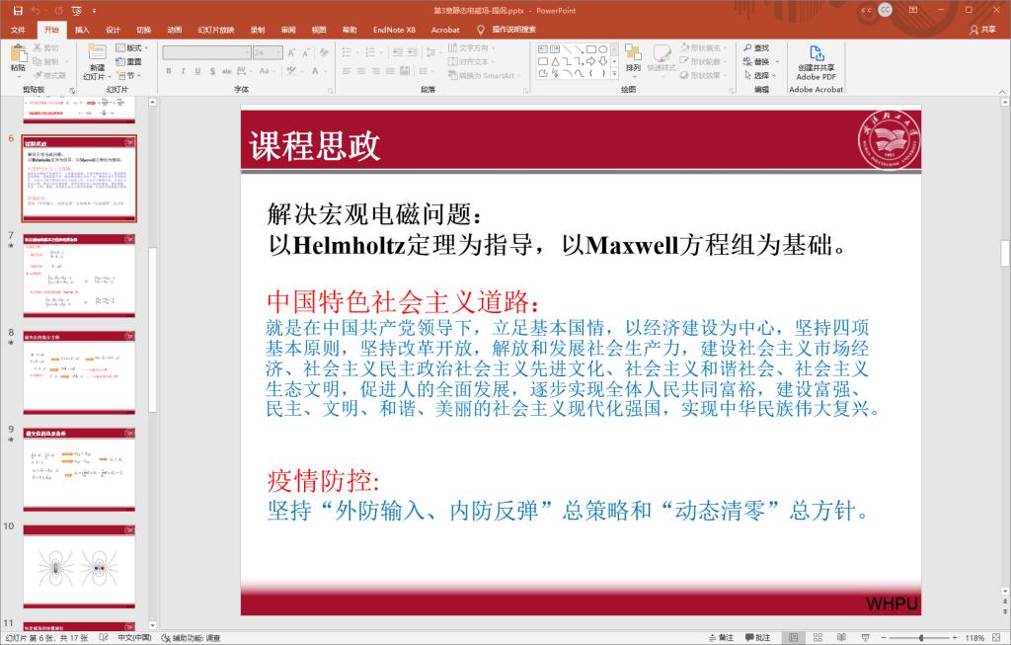Viewport: 1011px width, 645px height.
Task: Click the Share (共享) button
Action: (983, 30)
